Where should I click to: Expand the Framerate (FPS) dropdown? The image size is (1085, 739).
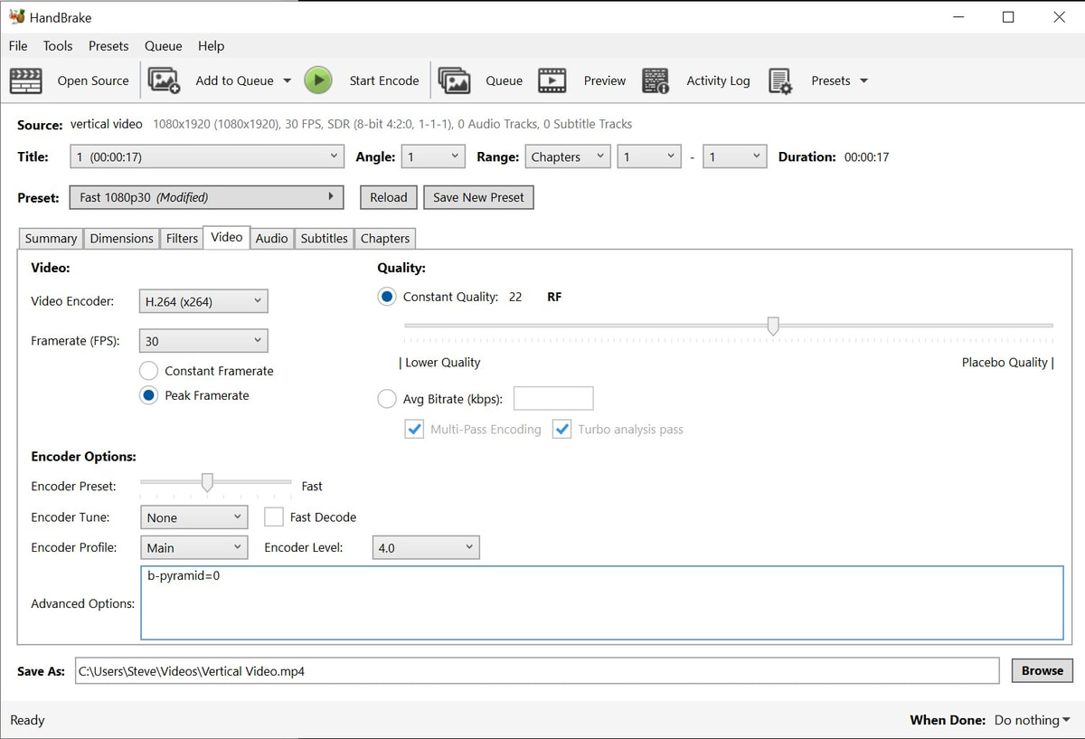203,341
